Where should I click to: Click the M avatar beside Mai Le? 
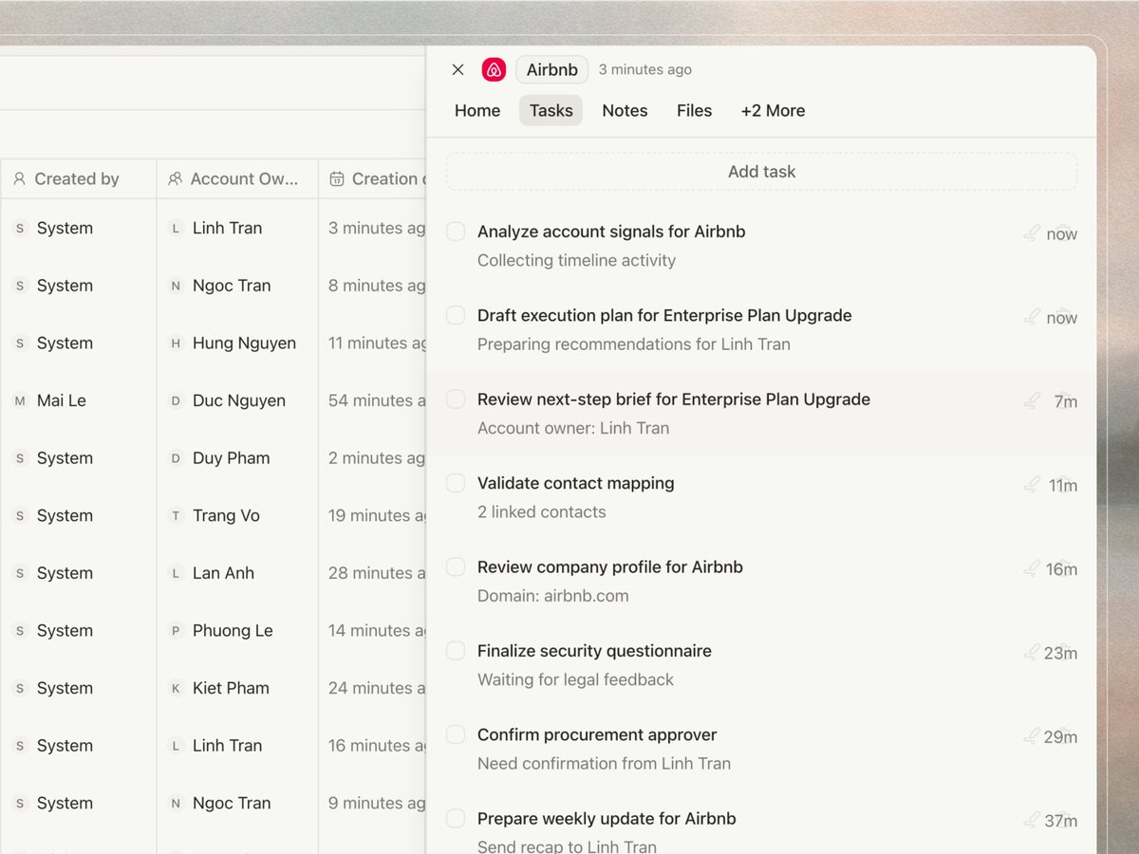pos(20,400)
